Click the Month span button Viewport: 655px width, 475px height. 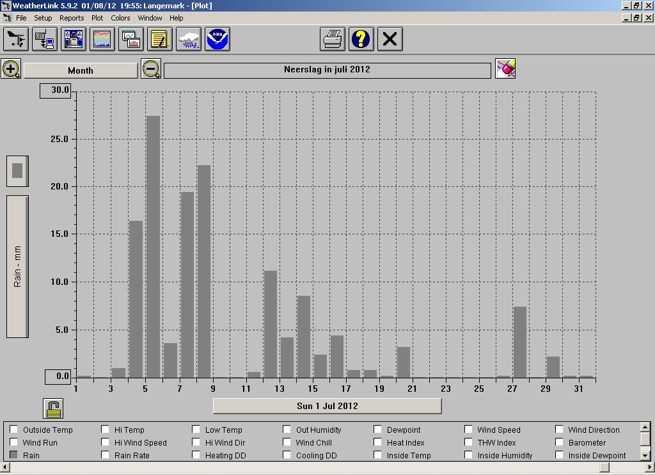[x=81, y=70]
